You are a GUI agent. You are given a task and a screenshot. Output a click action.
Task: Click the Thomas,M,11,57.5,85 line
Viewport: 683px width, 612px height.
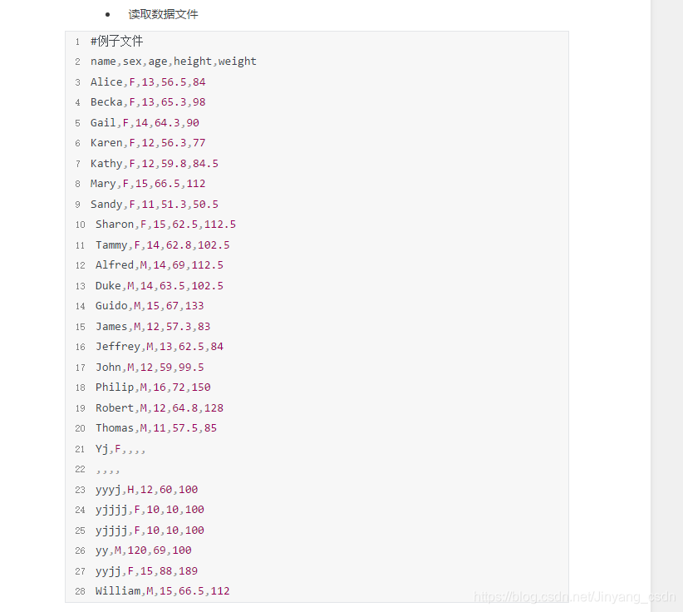[156, 428]
